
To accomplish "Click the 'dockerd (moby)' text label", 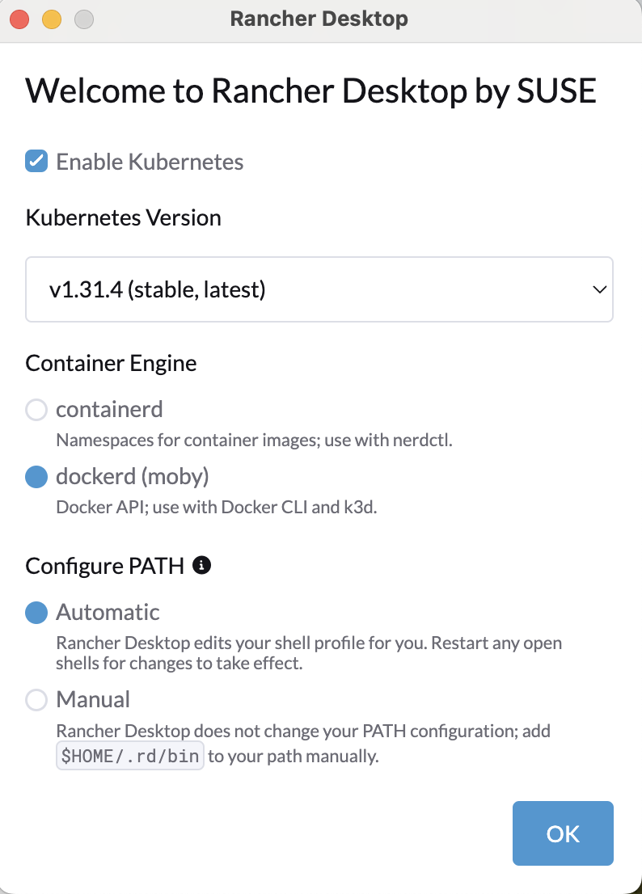I will click(133, 477).
